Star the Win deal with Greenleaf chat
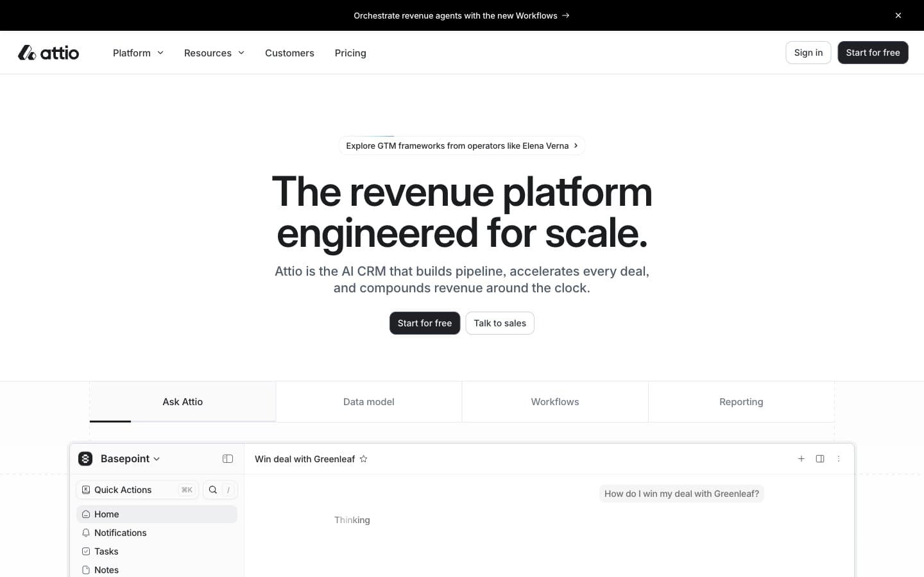This screenshot has height=577, width=924. [363, 459]
